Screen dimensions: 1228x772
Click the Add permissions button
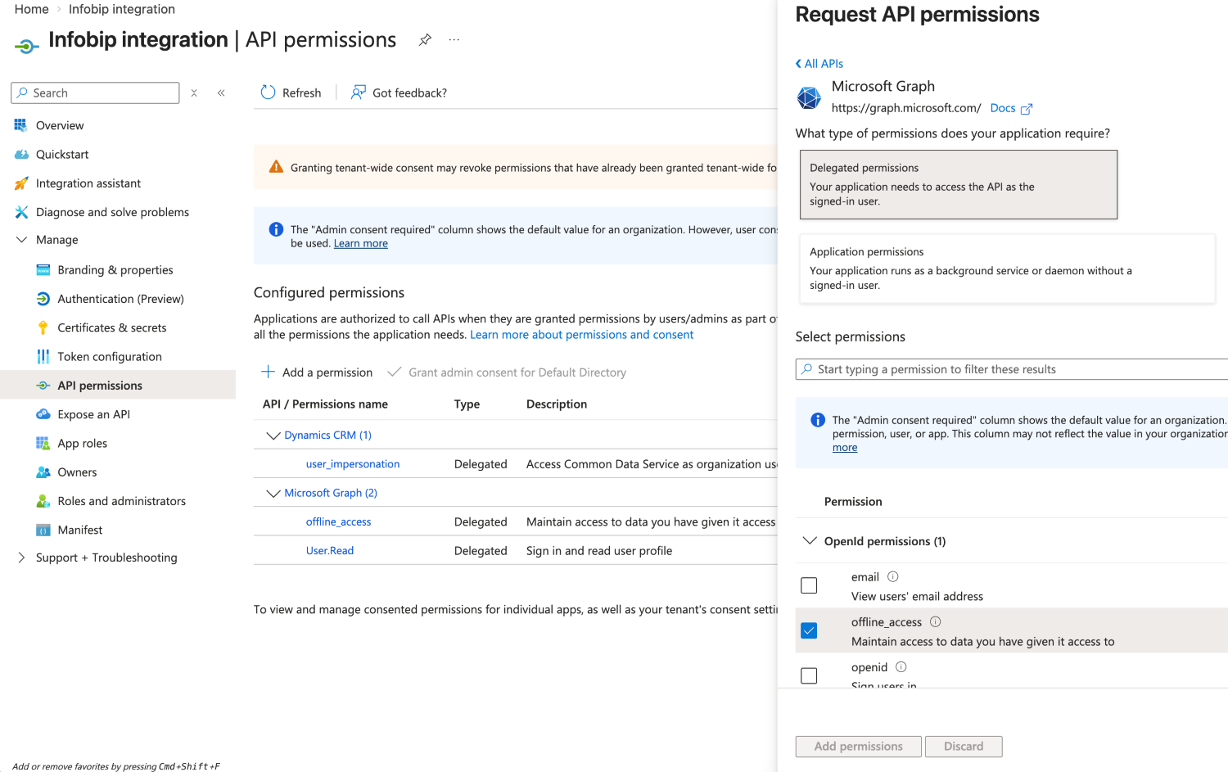[x=858, y=746]
